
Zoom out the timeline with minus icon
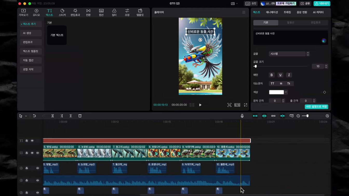(298, 116)
